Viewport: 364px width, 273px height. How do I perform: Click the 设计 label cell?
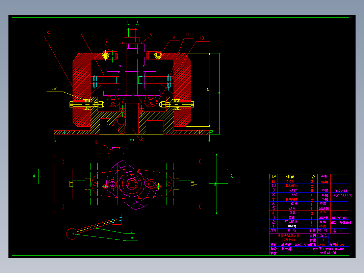click(274, 244)
